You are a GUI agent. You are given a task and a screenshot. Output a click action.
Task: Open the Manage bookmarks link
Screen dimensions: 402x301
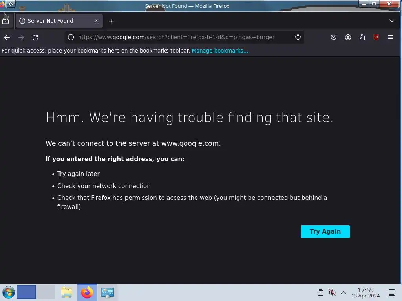pos(220,51)
